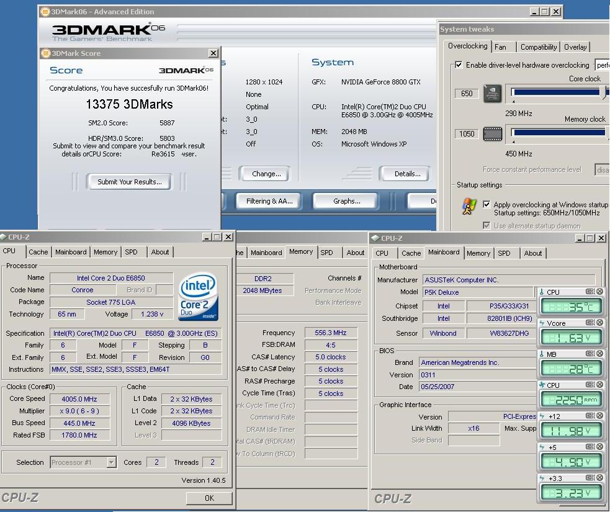
Task: Open the performance mode dropdown in System tweaks
Action: point(602,65)
